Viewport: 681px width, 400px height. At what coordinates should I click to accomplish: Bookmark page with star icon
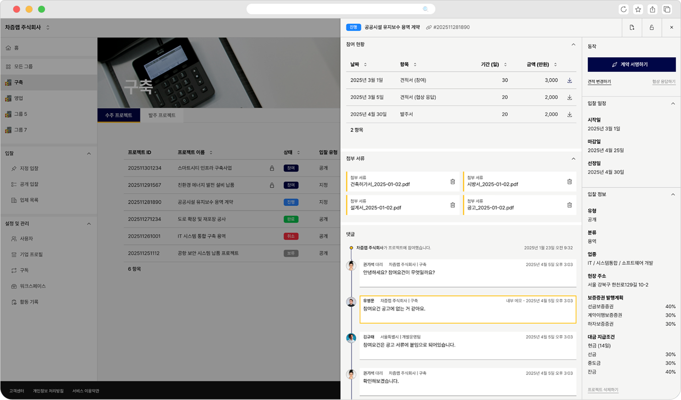click(638, 9)
